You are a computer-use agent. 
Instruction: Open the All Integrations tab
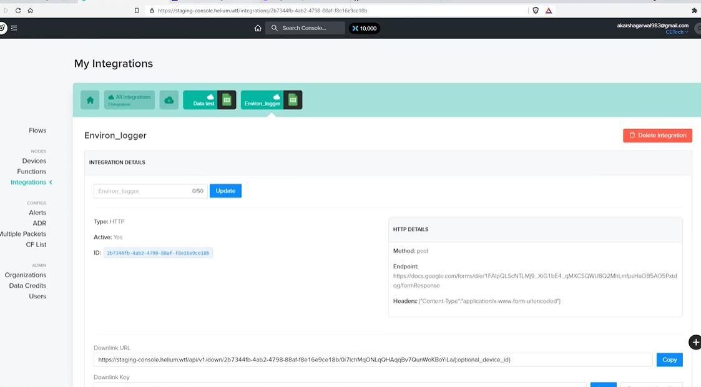tap(130, 100)
